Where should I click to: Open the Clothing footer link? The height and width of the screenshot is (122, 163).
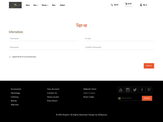pyautogui.click(x=14, y=97)
